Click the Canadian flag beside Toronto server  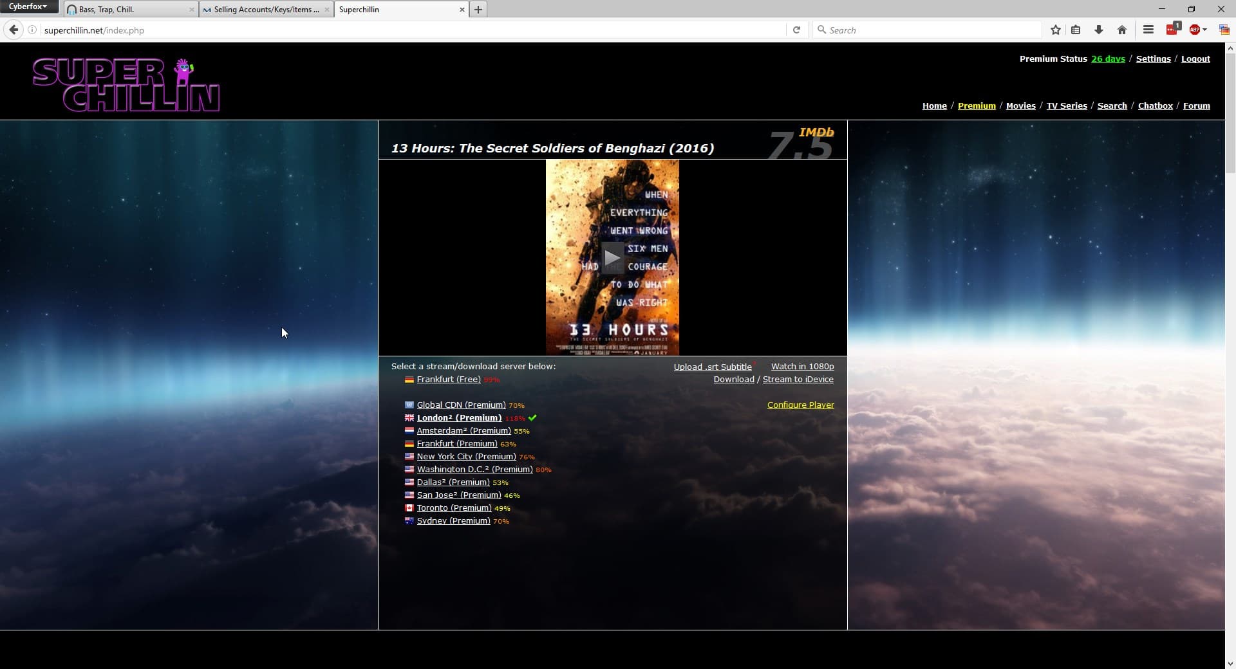[x=409, y=508]
